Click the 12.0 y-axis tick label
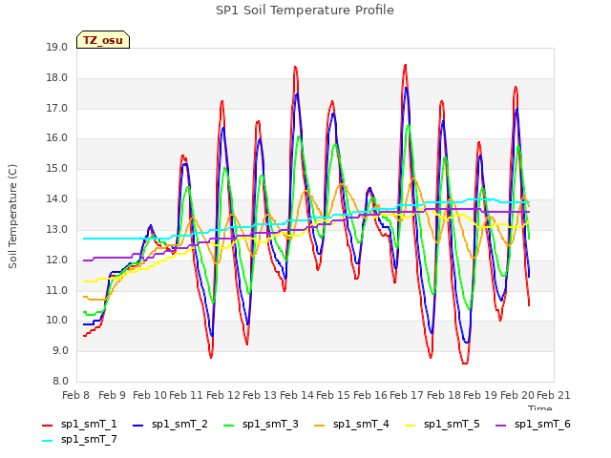Image resolution: width=611 pixels, height=458 pixels. (x=57, y=260)
